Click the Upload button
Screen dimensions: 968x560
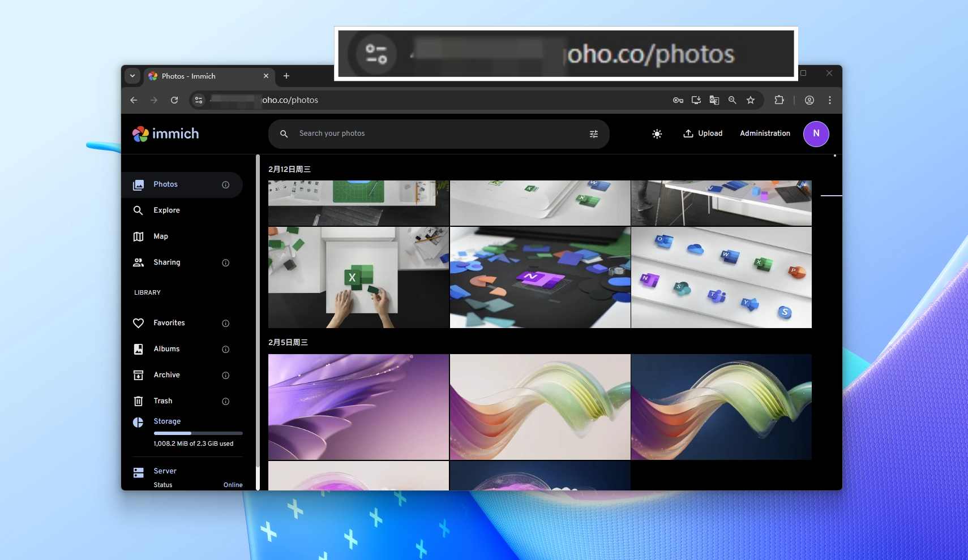pos(703,133)
